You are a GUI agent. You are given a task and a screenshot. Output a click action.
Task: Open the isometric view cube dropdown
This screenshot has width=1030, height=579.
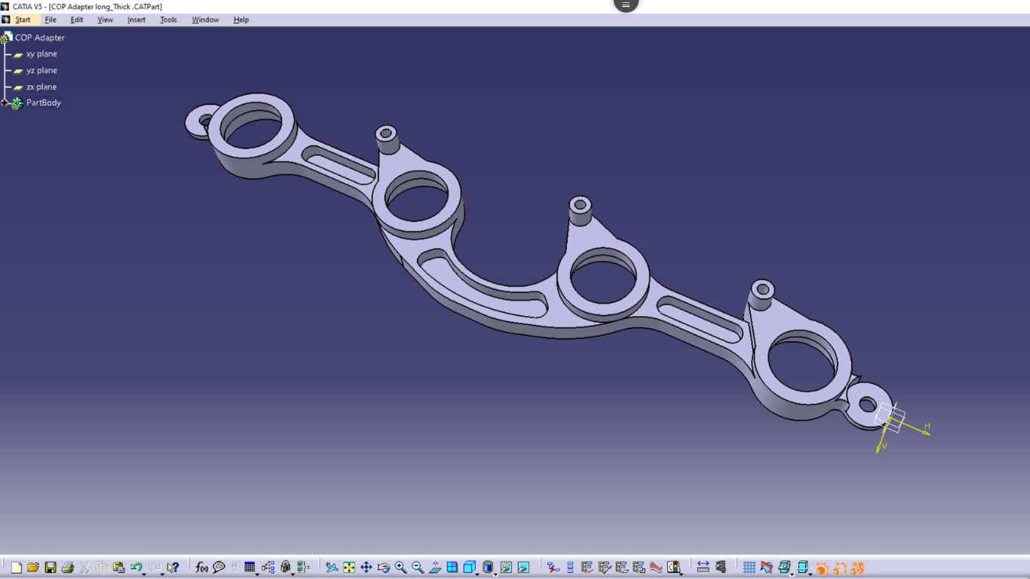(x=477, y=573)
